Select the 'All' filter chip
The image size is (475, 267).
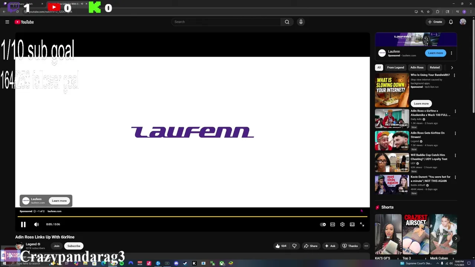click(379, 67)
